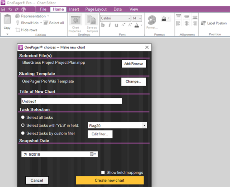
Task: Click the Cancel button
Action: click(x=37, y=180)
